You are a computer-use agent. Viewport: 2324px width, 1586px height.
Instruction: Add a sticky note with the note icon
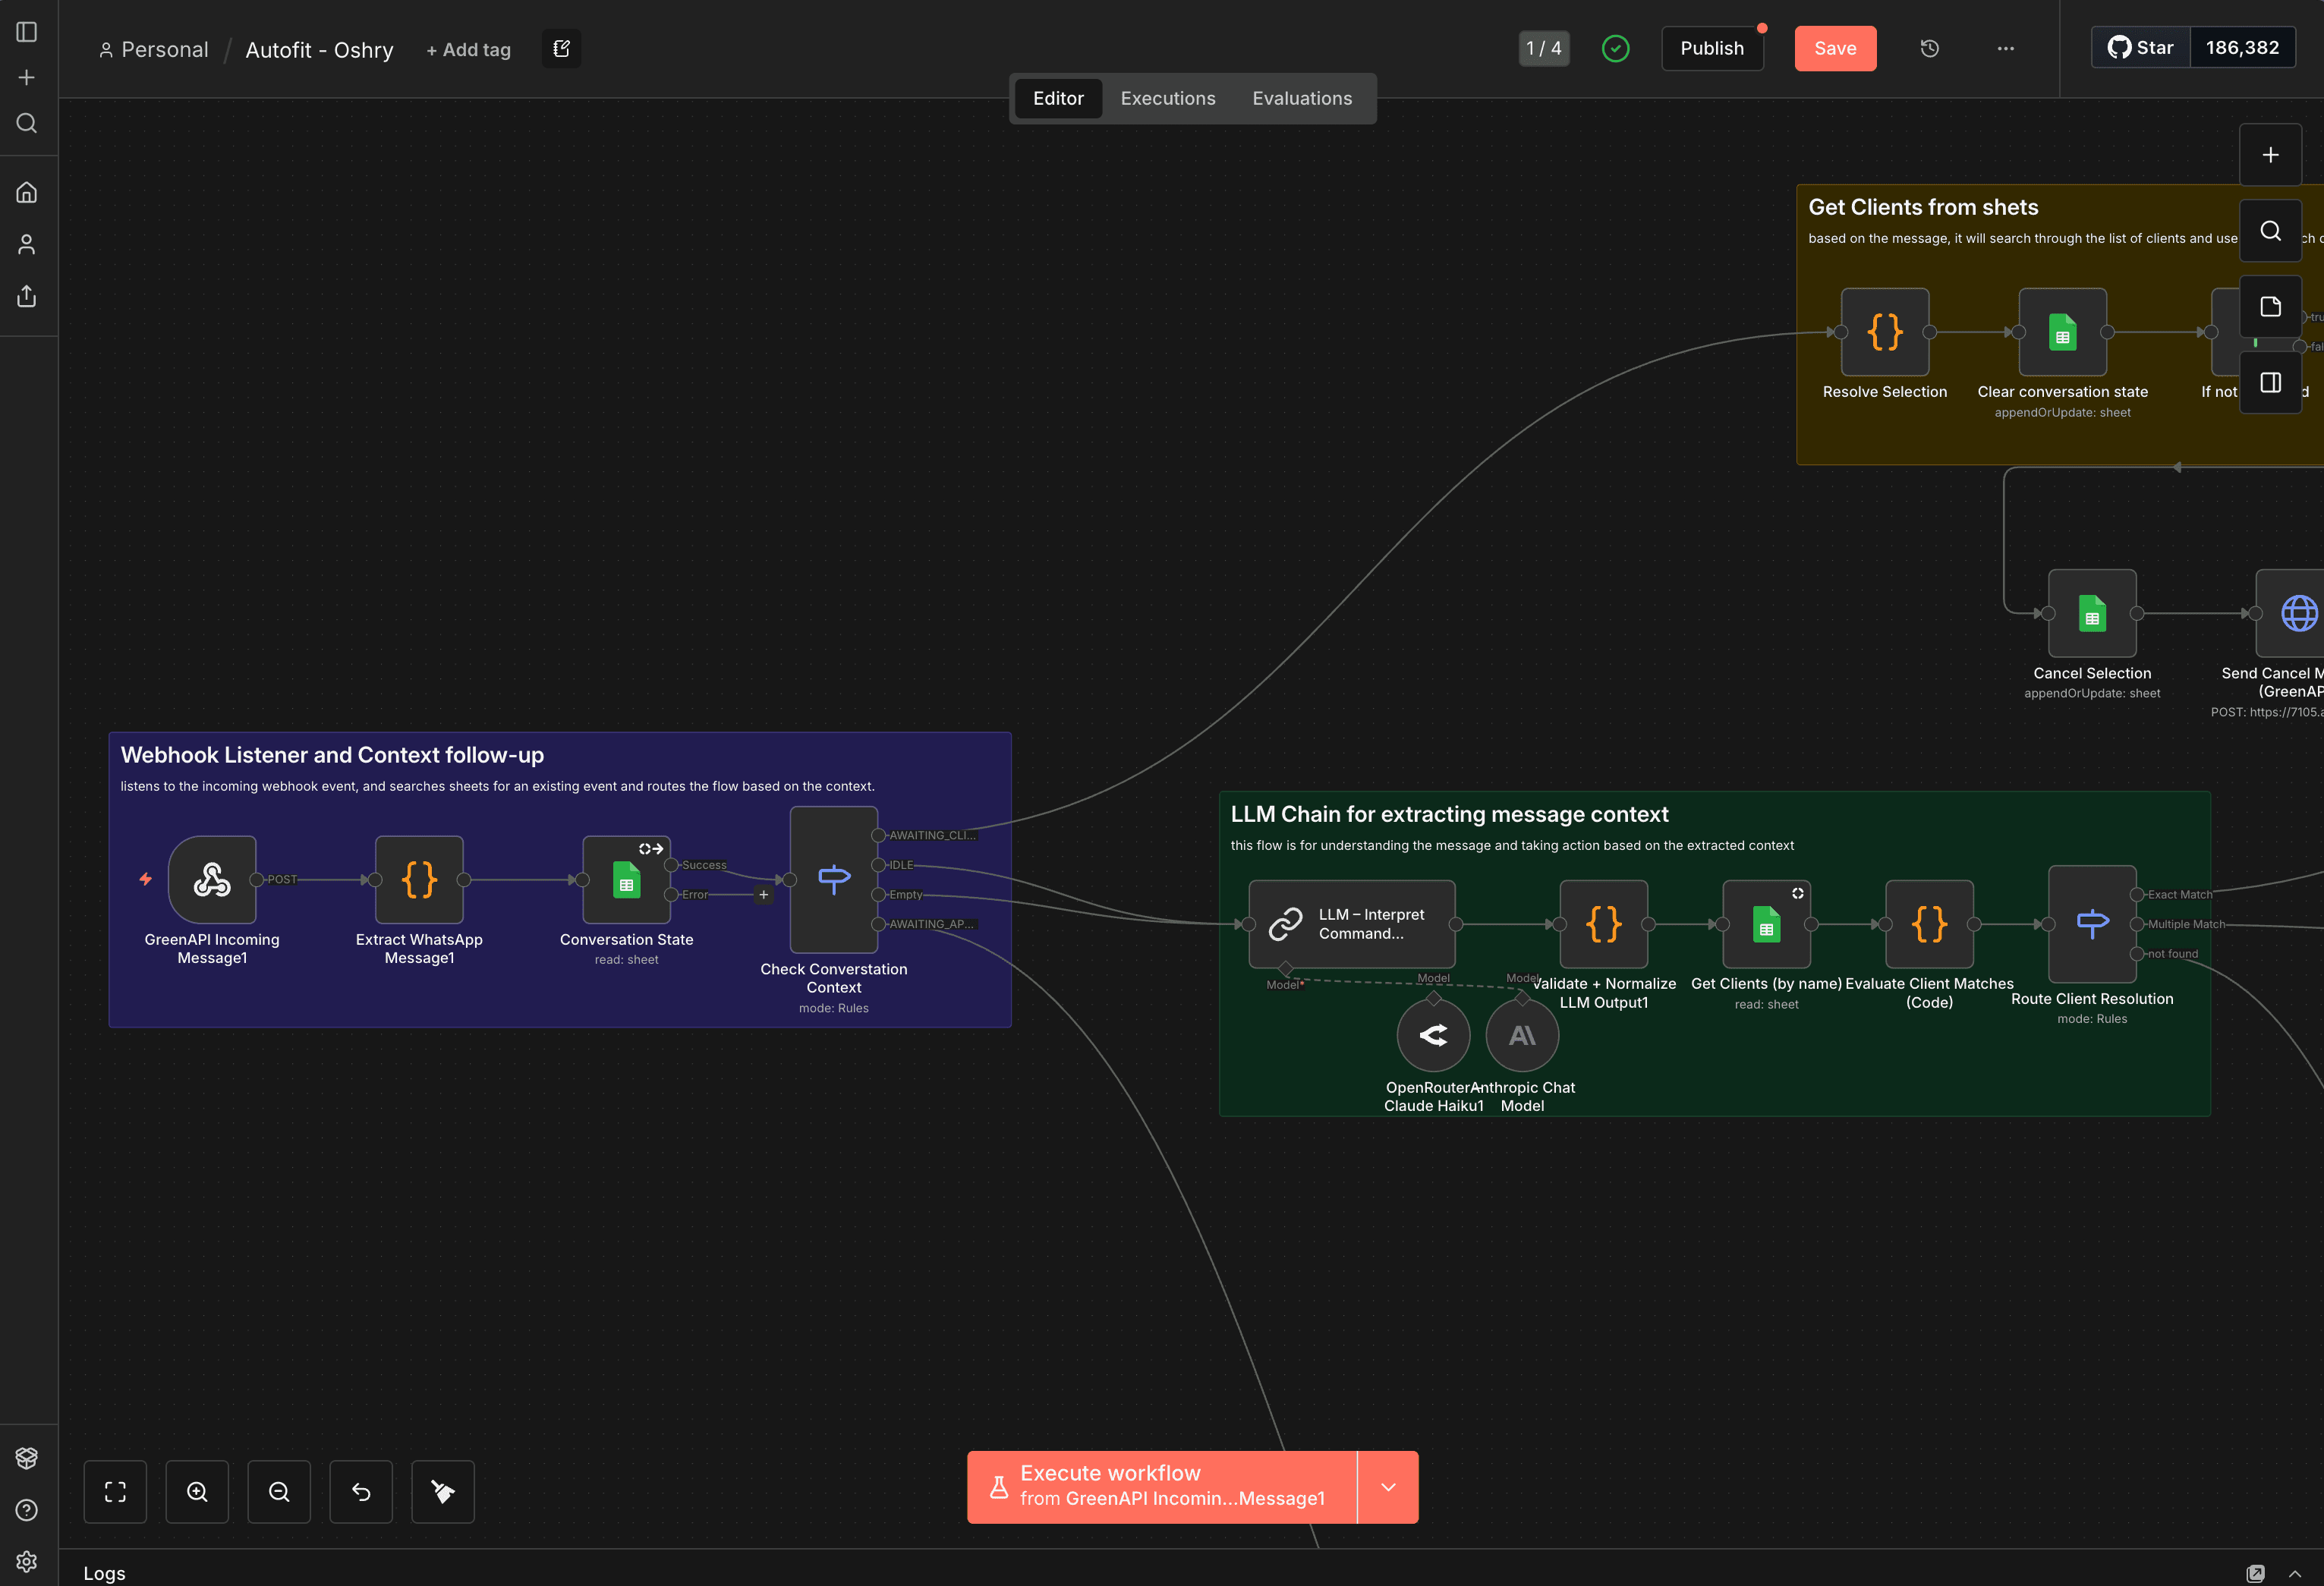pos(2270,306)
